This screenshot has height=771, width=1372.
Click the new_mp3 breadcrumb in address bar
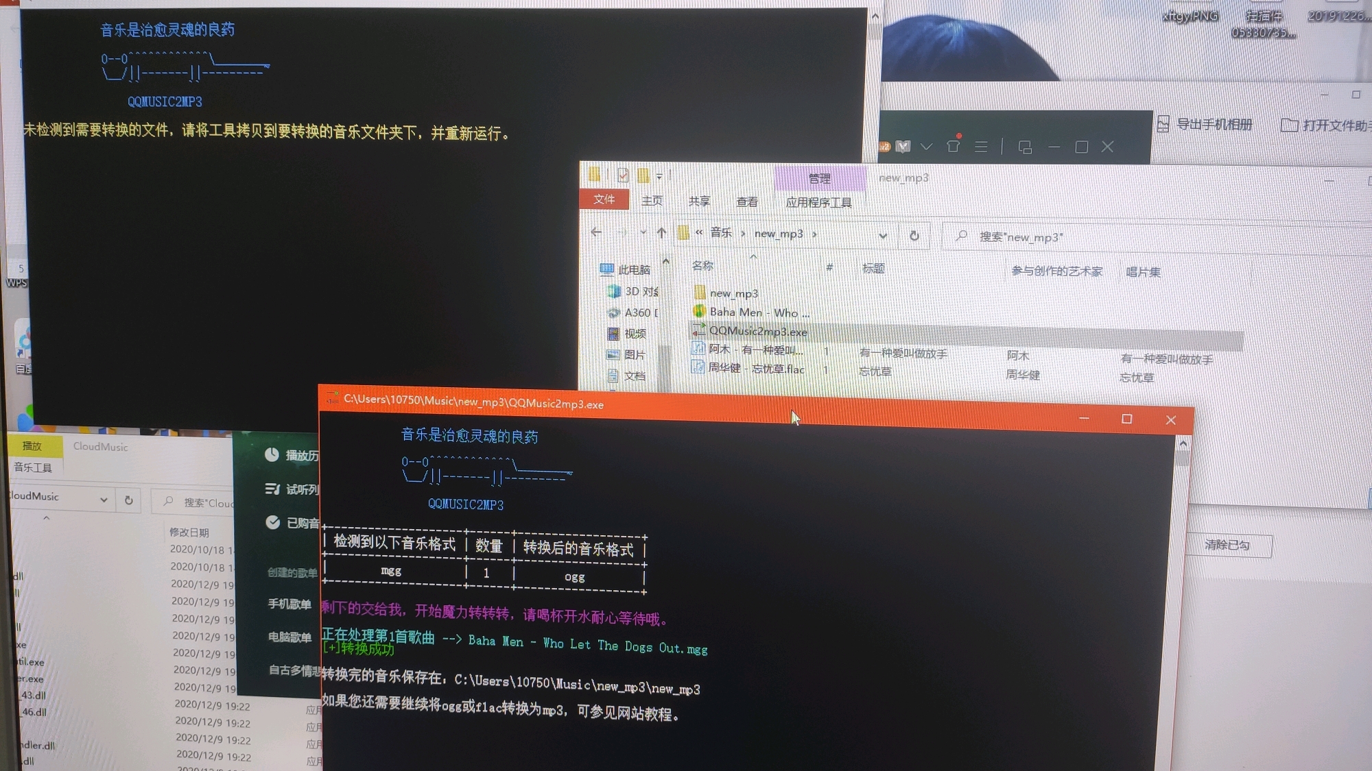(x=779, y=234)
